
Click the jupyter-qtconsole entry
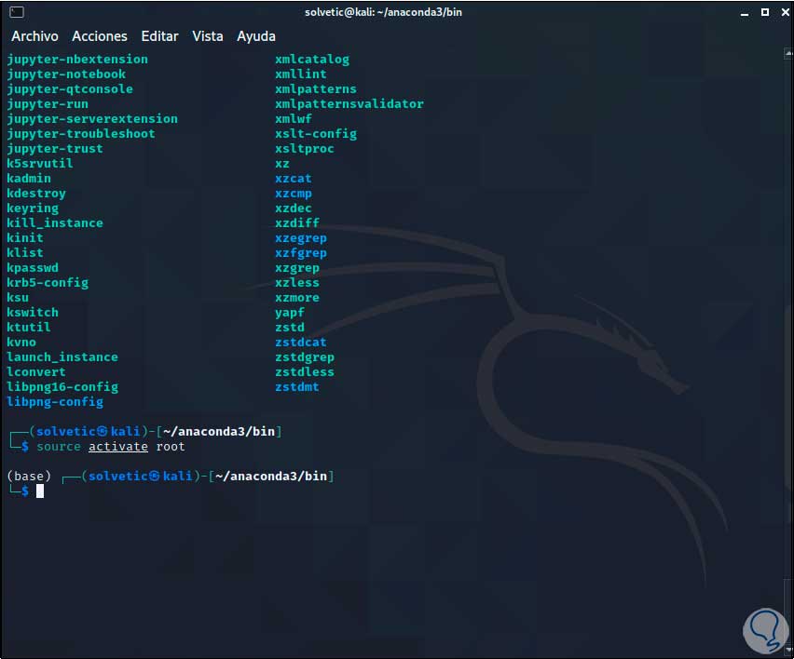70,89
